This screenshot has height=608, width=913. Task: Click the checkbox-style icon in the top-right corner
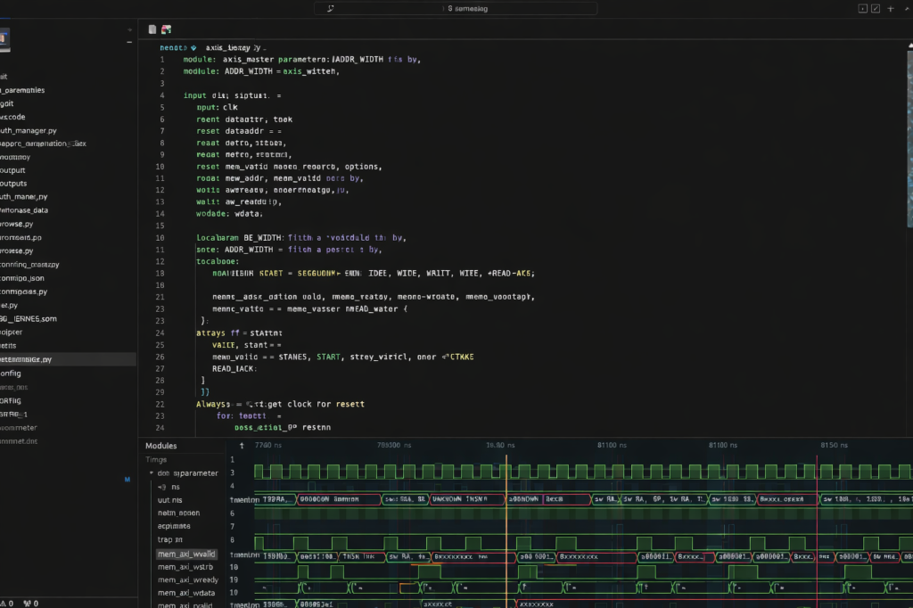click(876, 8)
